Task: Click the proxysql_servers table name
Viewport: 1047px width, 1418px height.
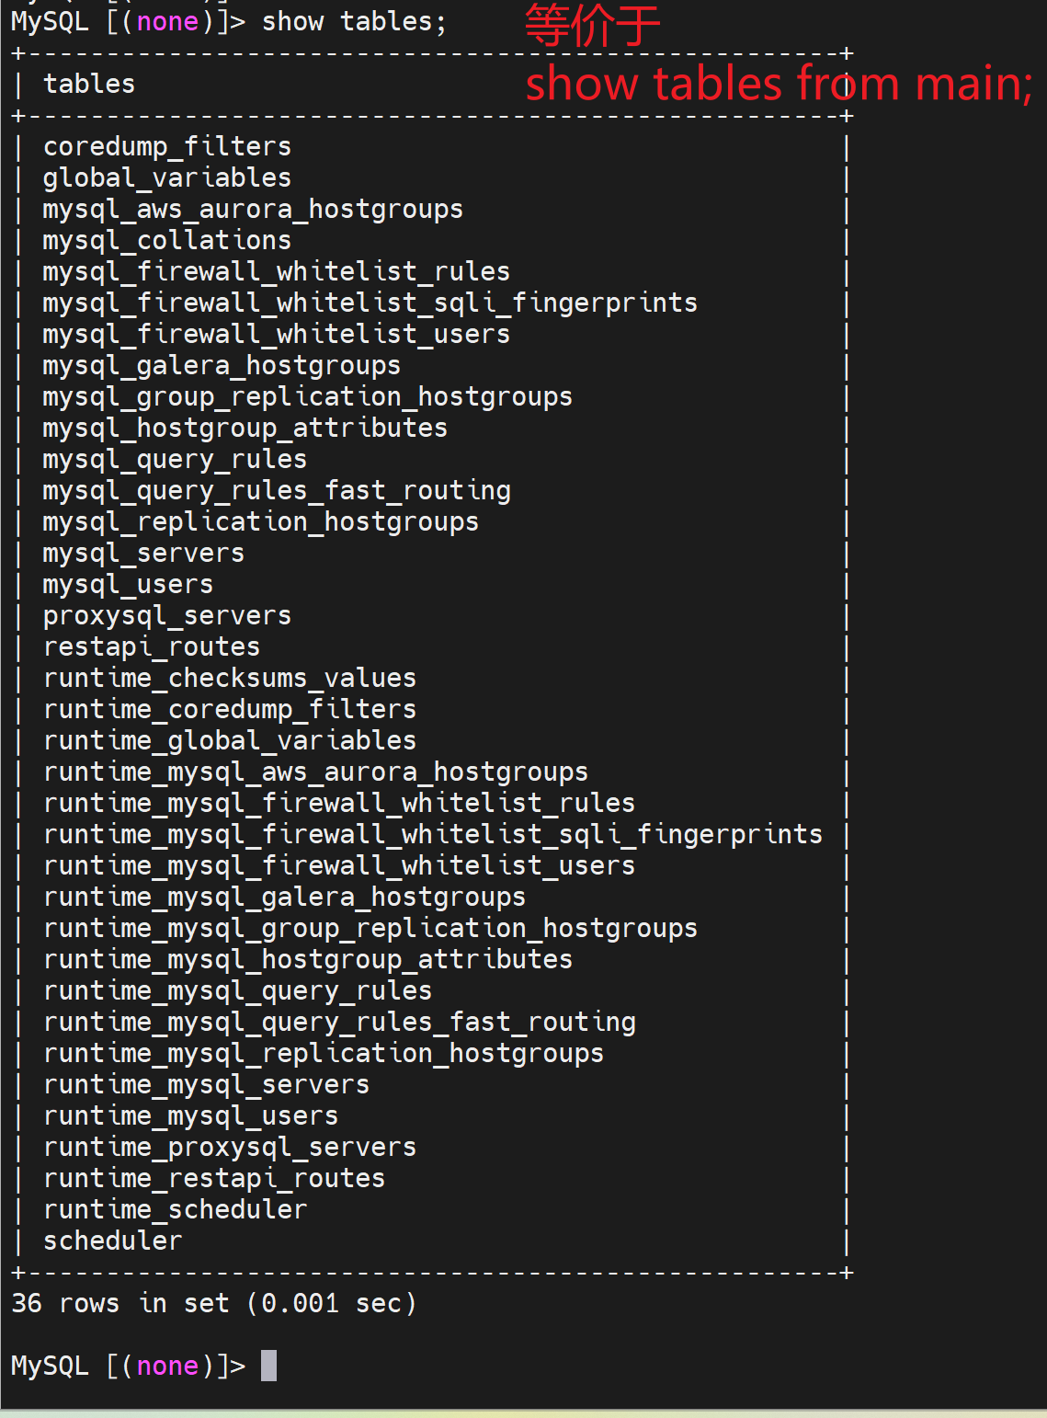Action: (166, 615)
